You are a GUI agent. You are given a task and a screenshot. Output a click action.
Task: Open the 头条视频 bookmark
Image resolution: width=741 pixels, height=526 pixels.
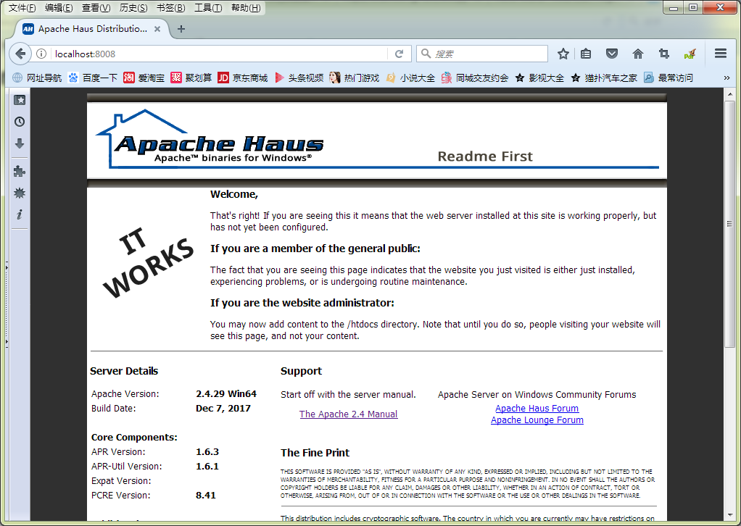(x=299, y=78)
